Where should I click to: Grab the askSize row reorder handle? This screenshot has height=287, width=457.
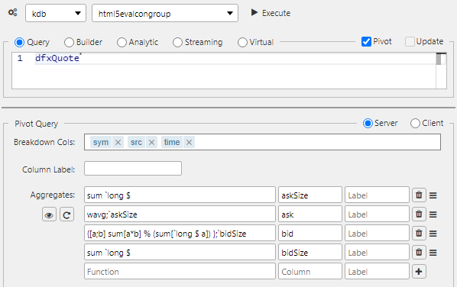[433, 195]
